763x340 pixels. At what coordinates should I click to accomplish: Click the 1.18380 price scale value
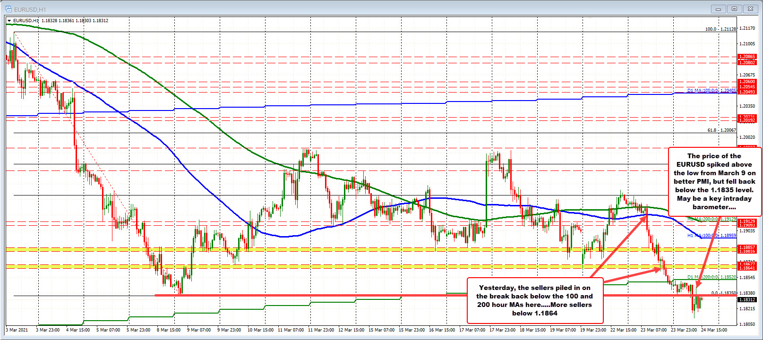point(747,293)
